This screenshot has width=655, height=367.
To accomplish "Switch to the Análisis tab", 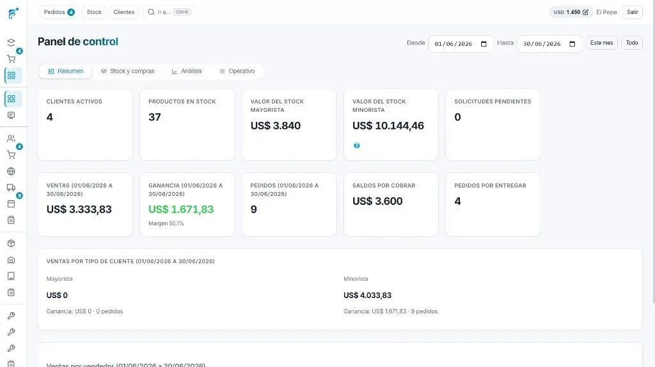I will point(187,71).
